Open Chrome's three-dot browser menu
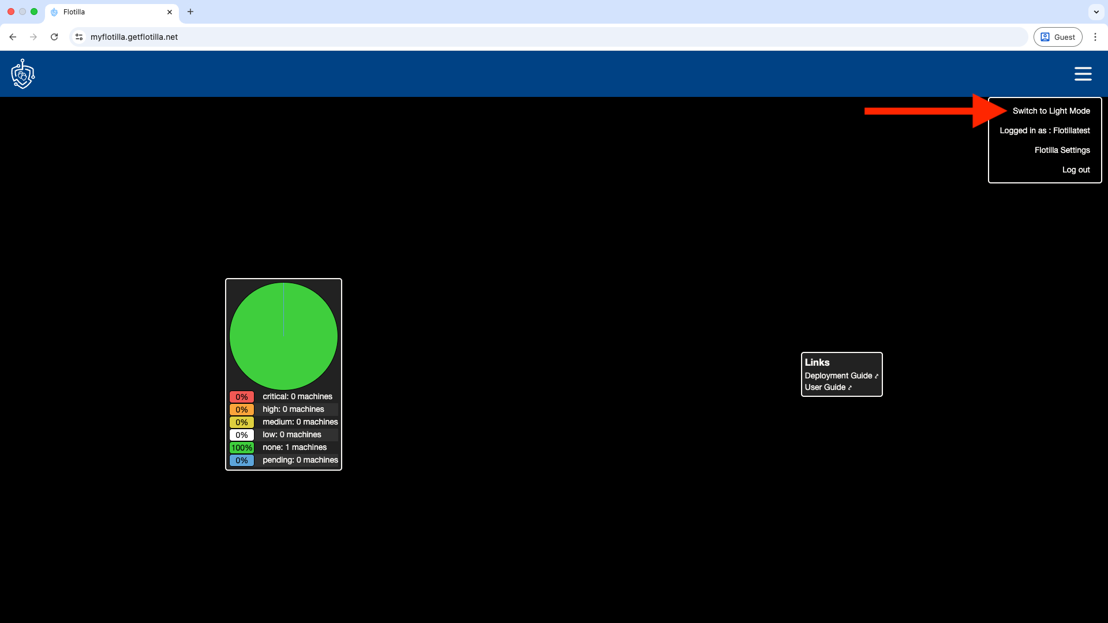1108x623 pixels. [1095, 36]
